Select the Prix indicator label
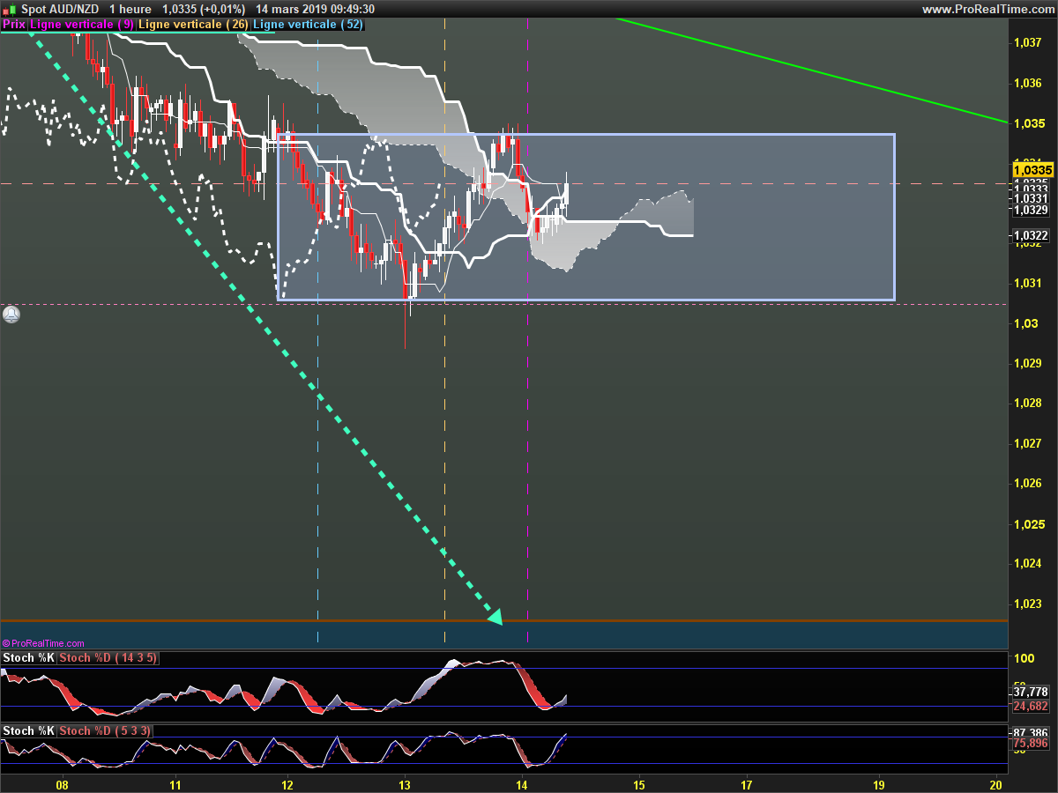Image resolution: width=1058 pixels, height=793 pixels. point(14,25)
